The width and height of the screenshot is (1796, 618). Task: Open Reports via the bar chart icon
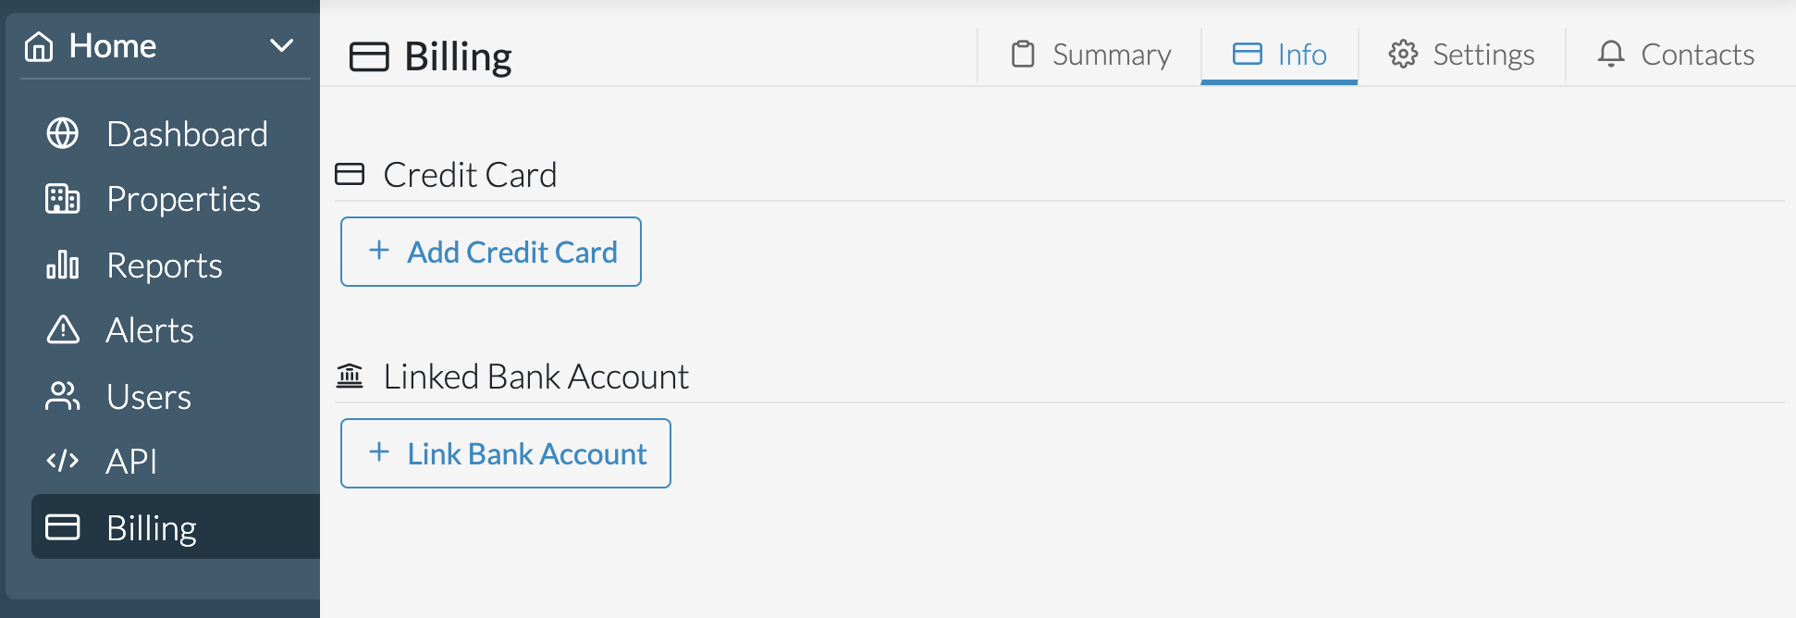[62, 266]
